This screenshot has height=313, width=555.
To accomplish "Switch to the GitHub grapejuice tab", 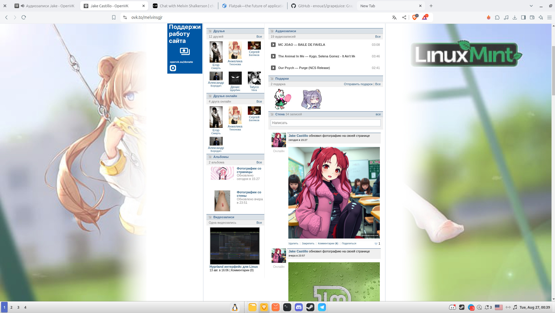I will coord(322,6).
